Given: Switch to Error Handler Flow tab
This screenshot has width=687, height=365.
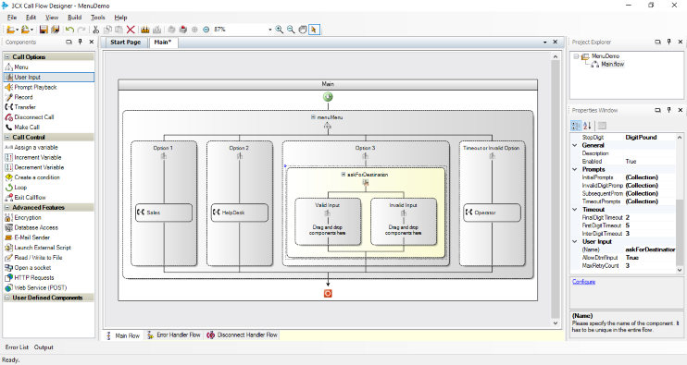Looking at the screenshot, I should click(173, 335).
